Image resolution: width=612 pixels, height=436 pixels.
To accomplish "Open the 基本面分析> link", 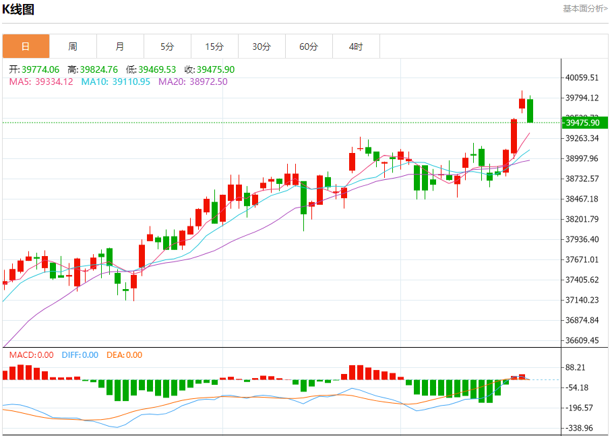I will 585,9.
